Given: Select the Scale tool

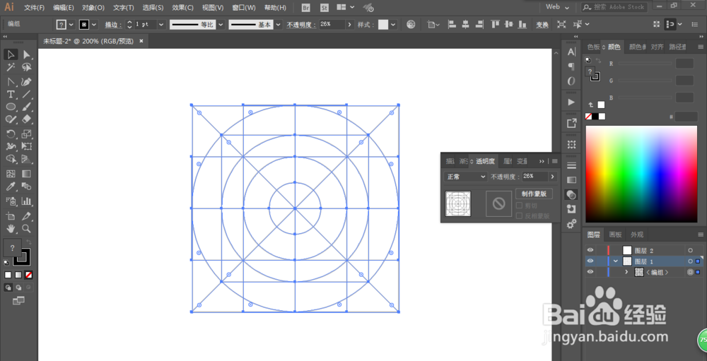Looking at the screenshot, I should [27, 134].
